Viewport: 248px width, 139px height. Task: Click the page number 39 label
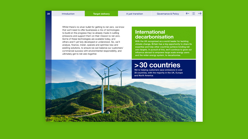(x=48, y=14)
